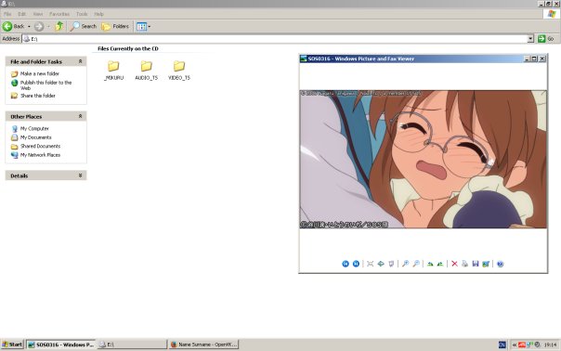
Task: Zoom Out of the picture
Action: click(416, 264)
